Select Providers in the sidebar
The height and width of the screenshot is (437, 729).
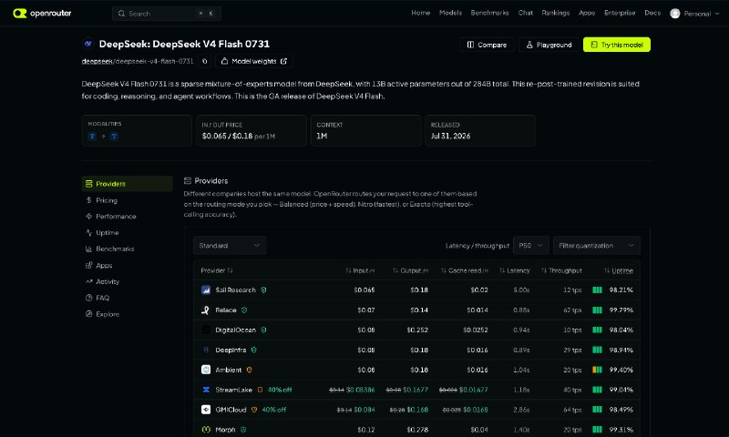(127, 184)
